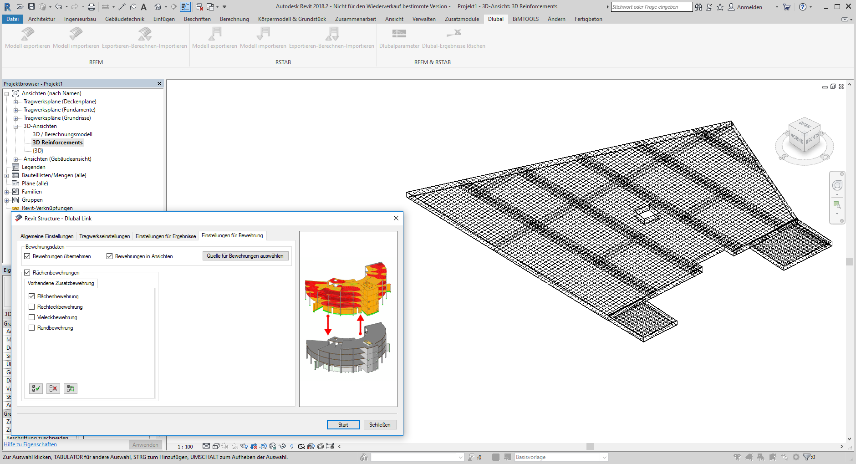
Task: Select 3D / Berechnungsmodell view in browser
Action: click(62, 134)
